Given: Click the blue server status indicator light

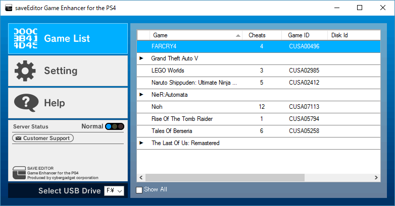Looking at the screenshot, I should click(x=109, y=126).
